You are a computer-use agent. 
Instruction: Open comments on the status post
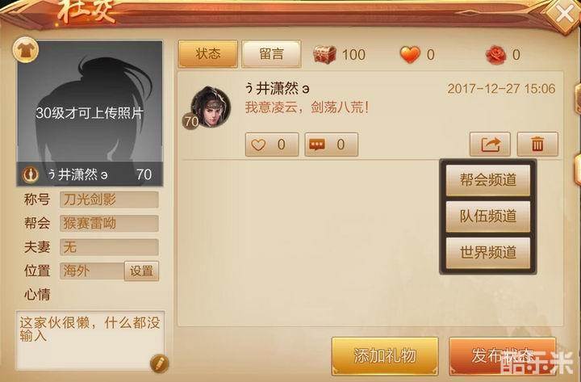click(331, 145)
